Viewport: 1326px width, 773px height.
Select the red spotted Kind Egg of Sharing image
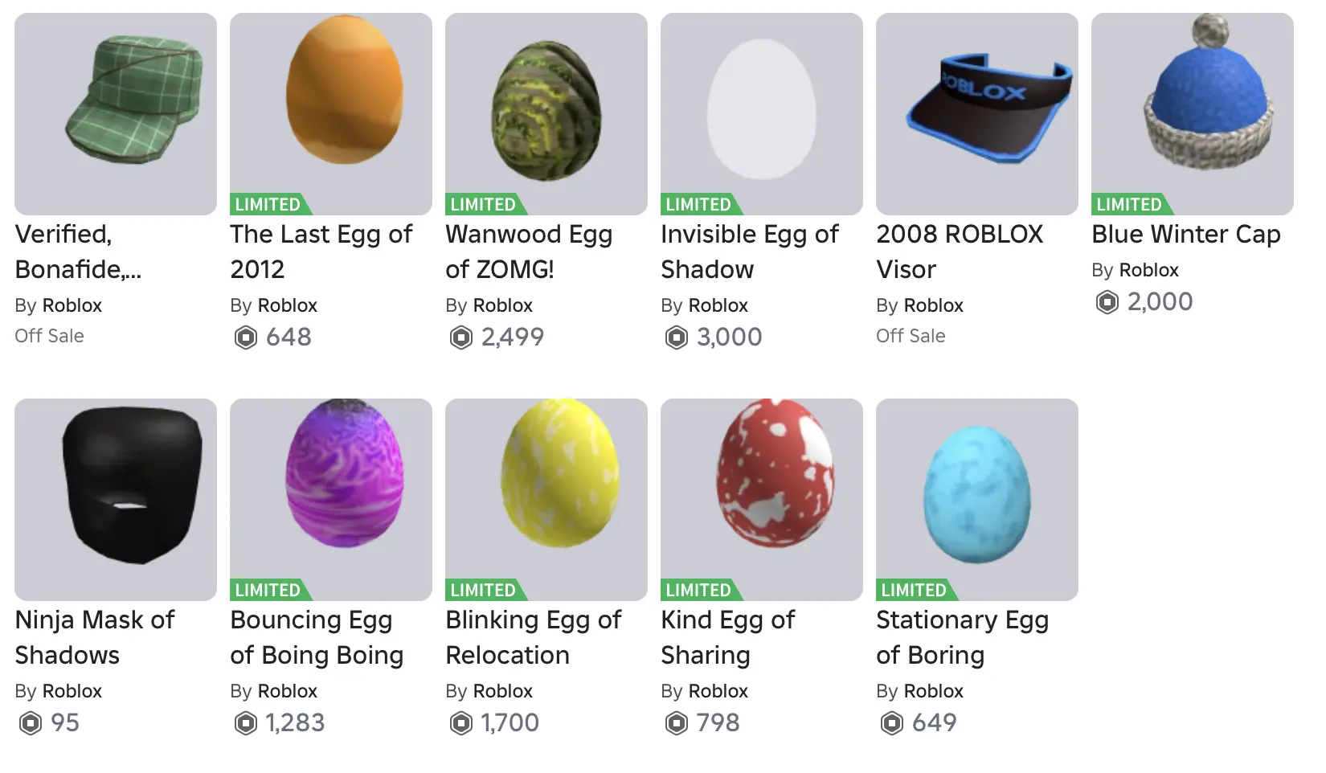pyautogui.click(x=762, y=500)
